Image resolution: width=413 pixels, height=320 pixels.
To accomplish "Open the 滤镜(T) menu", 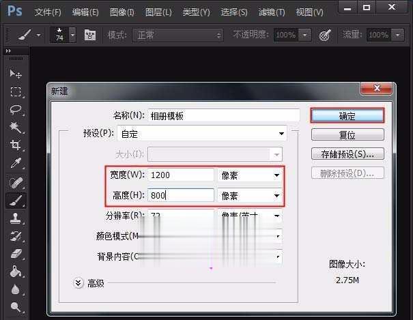I will [x=272, y=12].
